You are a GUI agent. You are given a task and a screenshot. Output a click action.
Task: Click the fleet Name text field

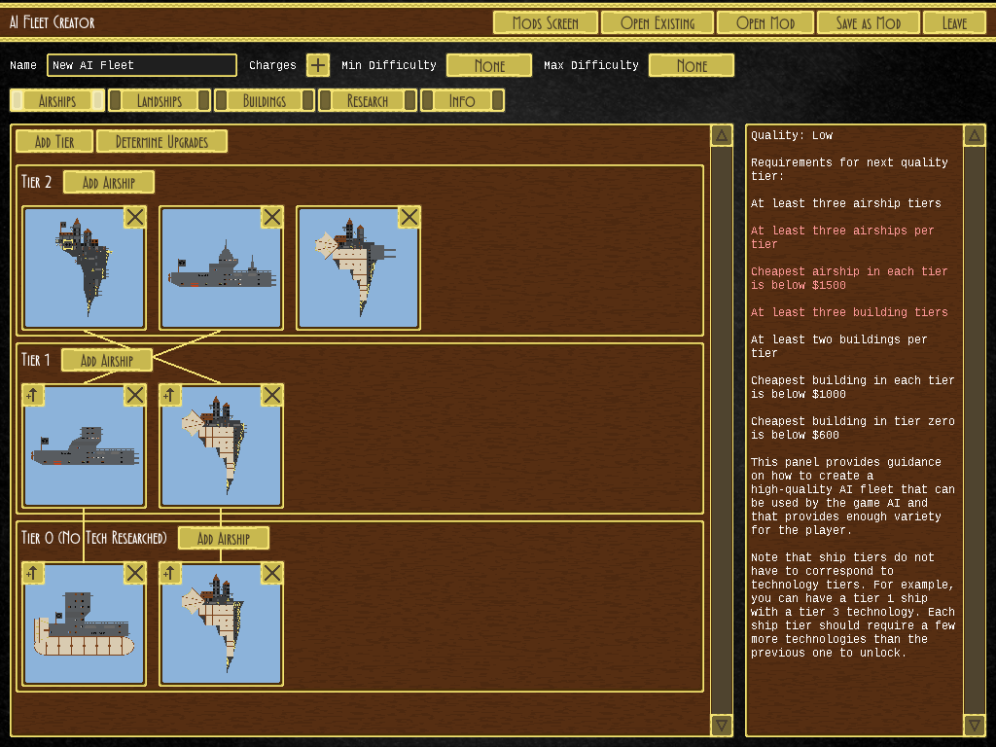[x=142, y=65]
